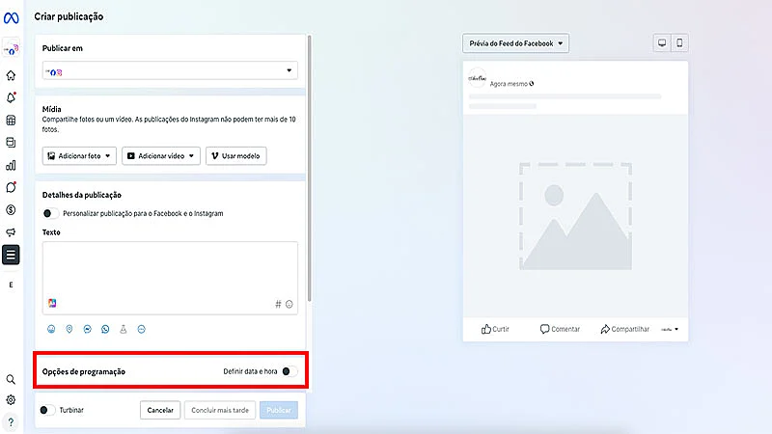Click the colorful AI text generator icon
The height and width of the screenshot is (434, 772).
pos(52,303)
